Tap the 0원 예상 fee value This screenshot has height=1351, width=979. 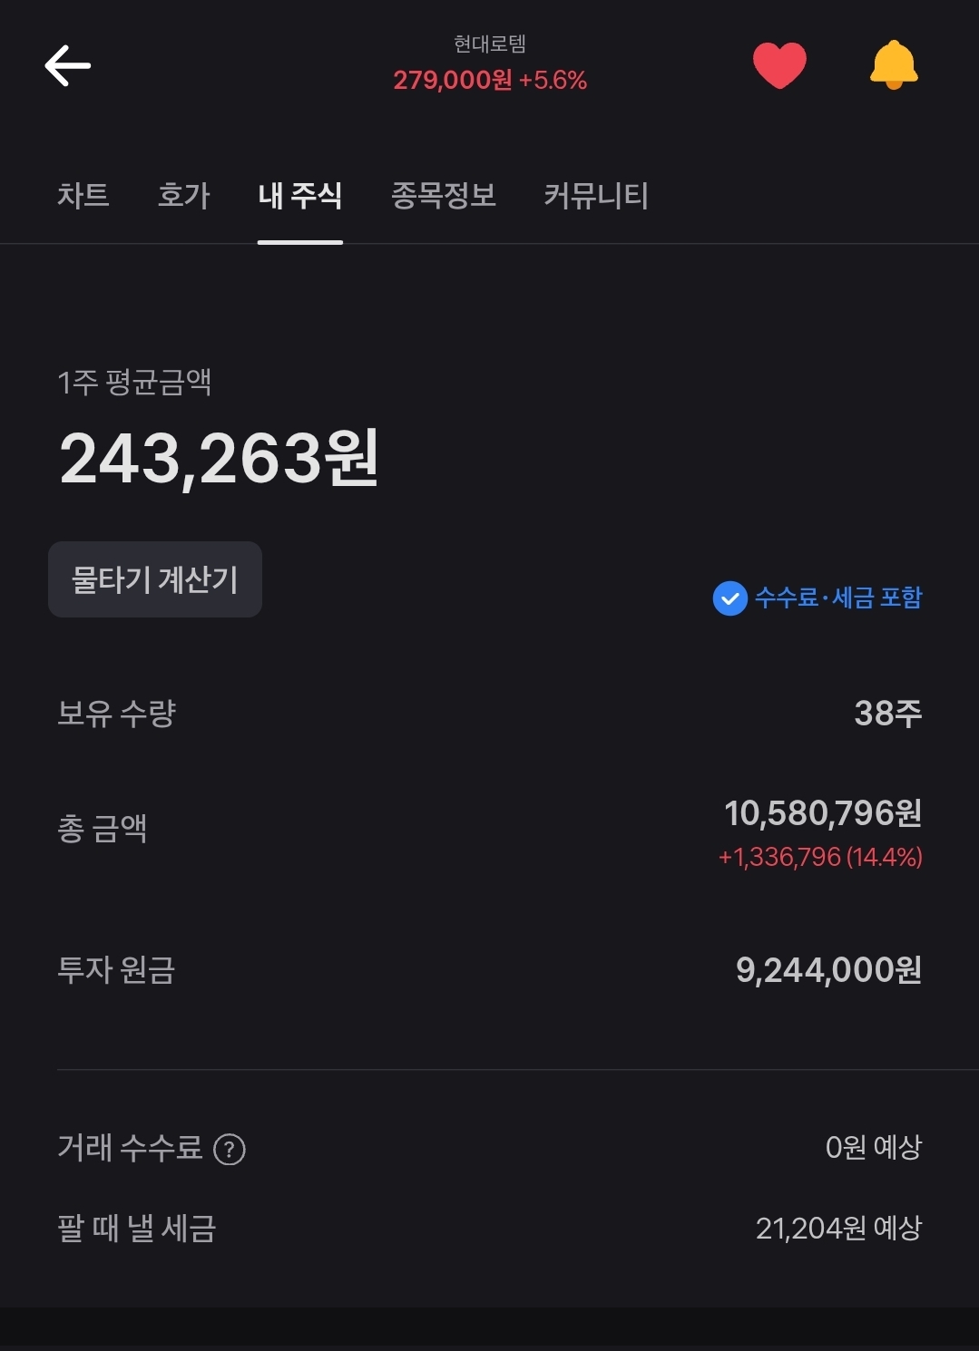(873, 1148)
